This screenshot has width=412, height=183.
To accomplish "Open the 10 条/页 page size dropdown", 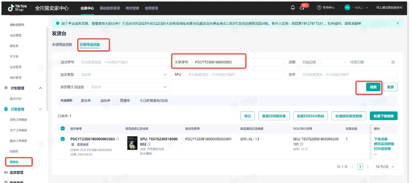I will (x=385, y=167).
